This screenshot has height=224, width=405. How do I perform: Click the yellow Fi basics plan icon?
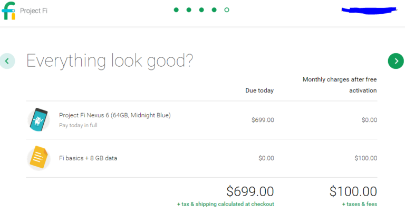38,158
